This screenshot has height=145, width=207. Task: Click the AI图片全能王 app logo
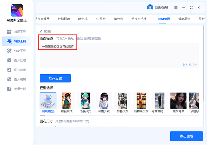click(17, 10)
